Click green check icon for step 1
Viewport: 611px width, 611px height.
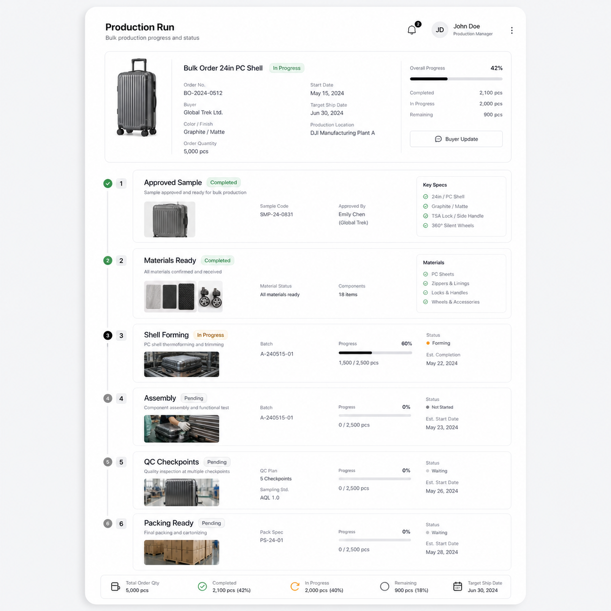pos(108,183)
